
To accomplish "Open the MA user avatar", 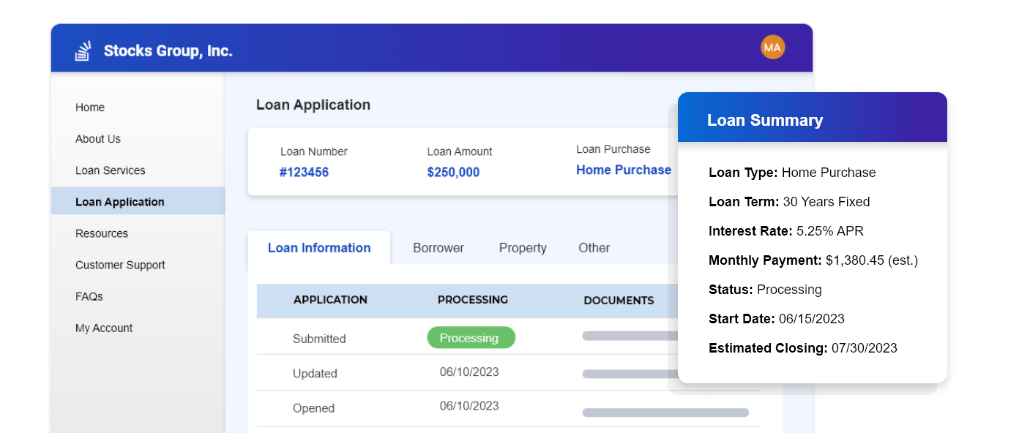I will click(x=772, y=48).
